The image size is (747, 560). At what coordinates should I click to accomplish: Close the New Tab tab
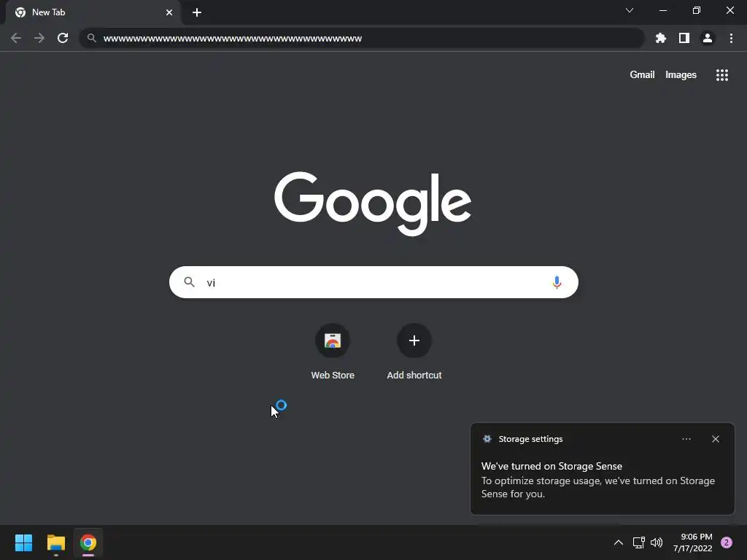click(x=169, y=12)
